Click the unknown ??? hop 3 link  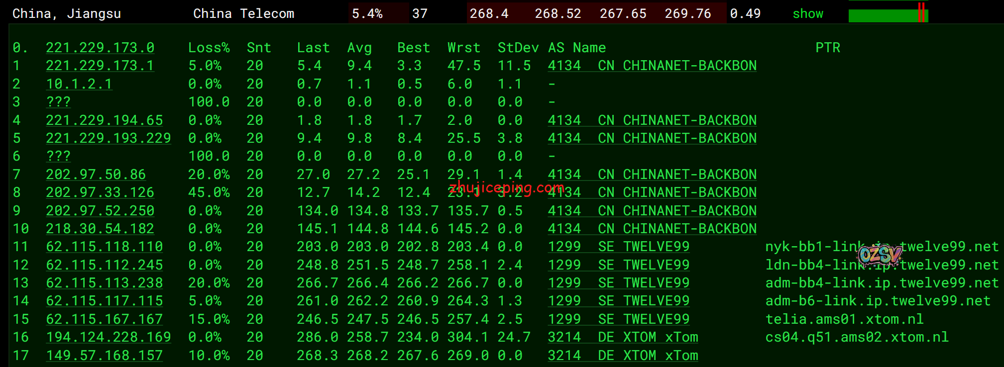click(58, 102)
